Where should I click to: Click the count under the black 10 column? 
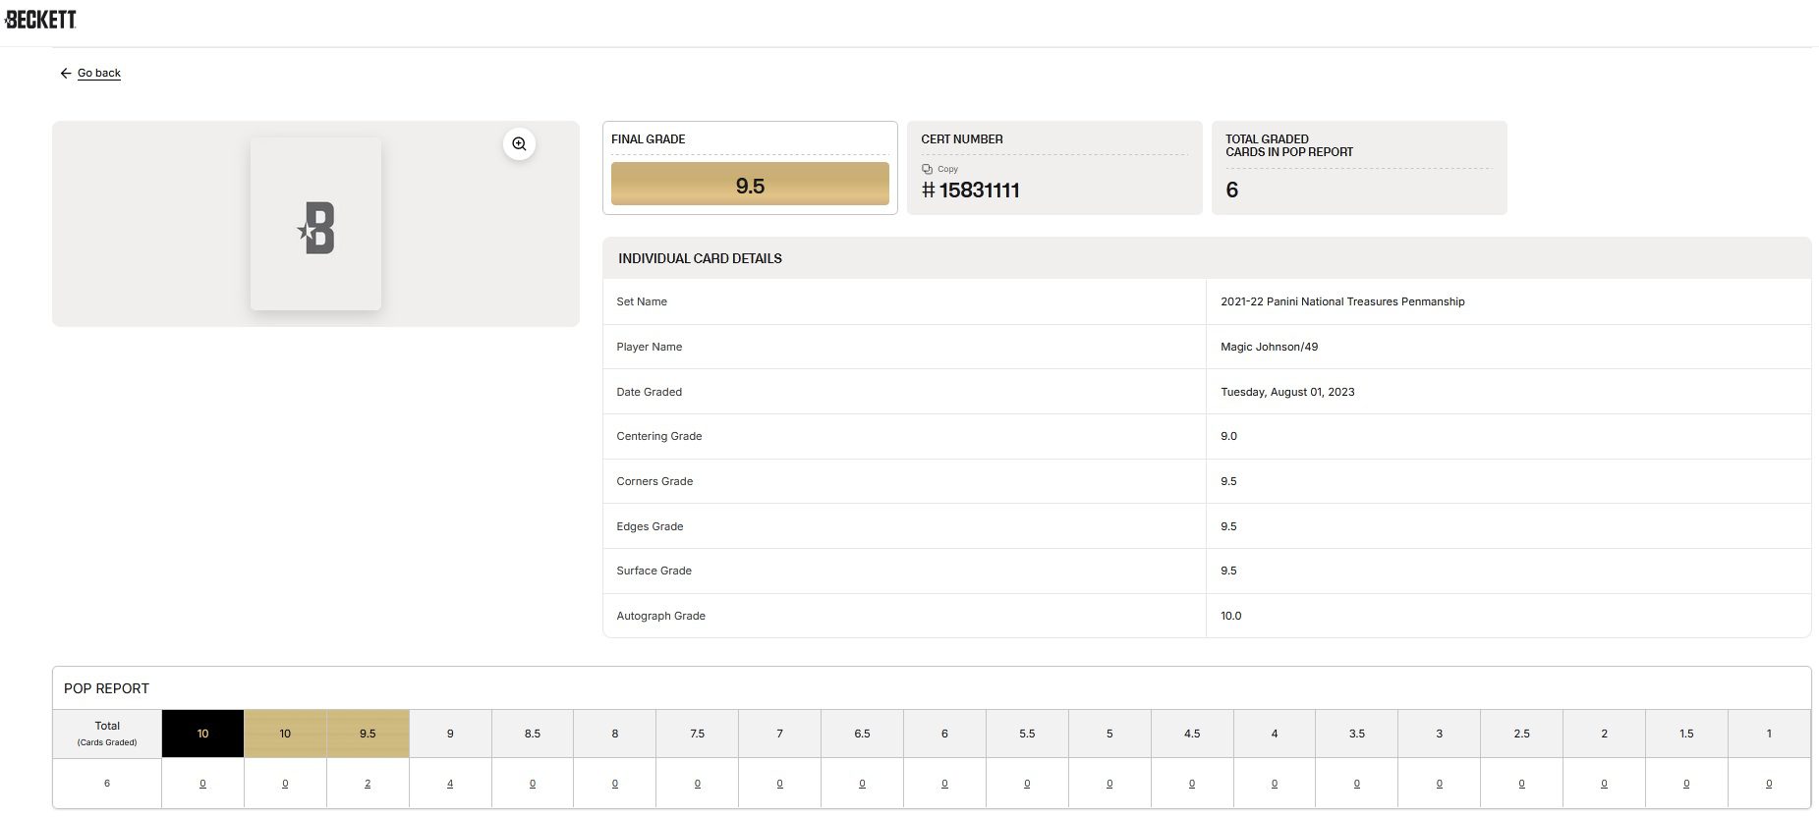[202, 784]
